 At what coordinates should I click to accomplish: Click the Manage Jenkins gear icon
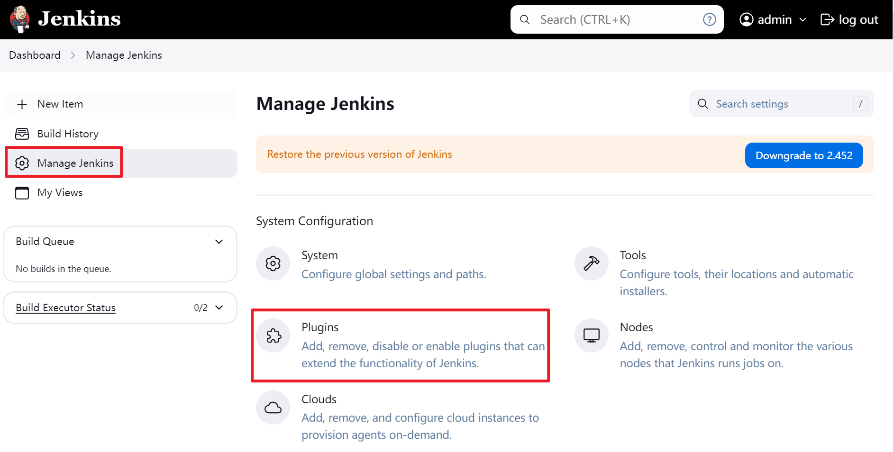[22, 163]
